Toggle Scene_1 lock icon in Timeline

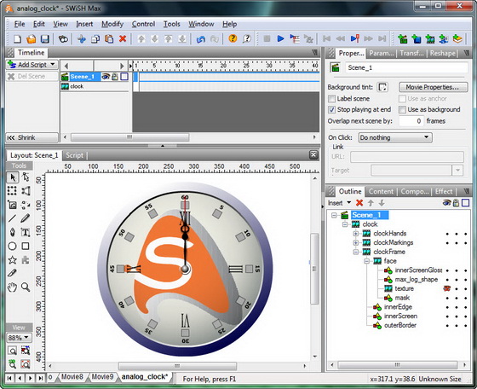coord(115,77)
